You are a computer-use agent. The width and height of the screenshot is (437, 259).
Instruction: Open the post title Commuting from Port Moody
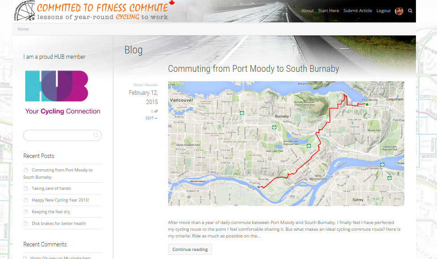253,69
